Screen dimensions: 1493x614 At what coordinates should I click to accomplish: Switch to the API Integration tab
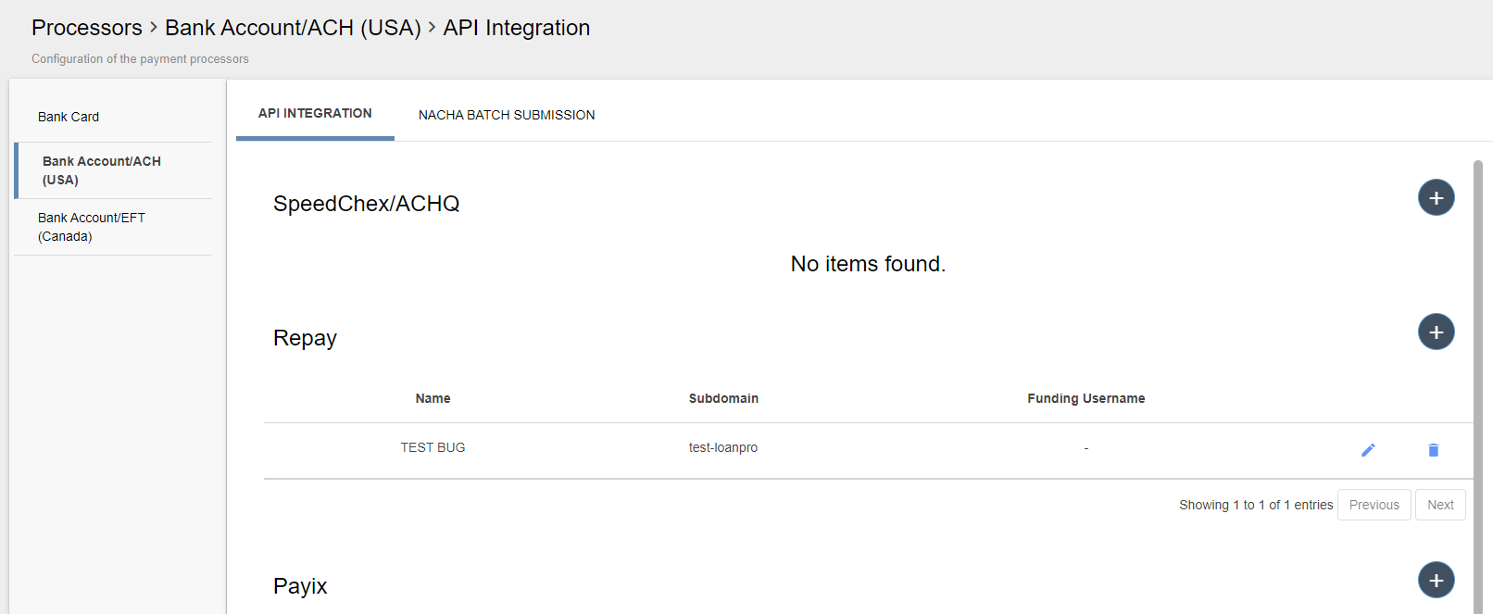[315, 113]
